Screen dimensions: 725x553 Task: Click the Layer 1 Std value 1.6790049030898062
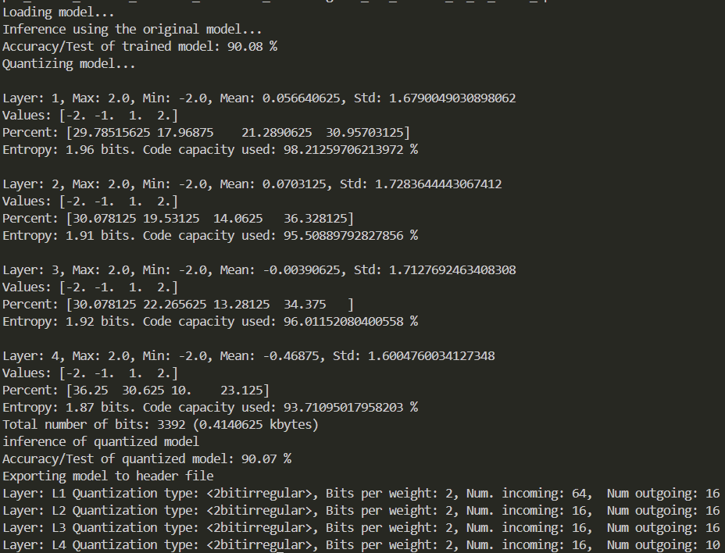point(452,98)
